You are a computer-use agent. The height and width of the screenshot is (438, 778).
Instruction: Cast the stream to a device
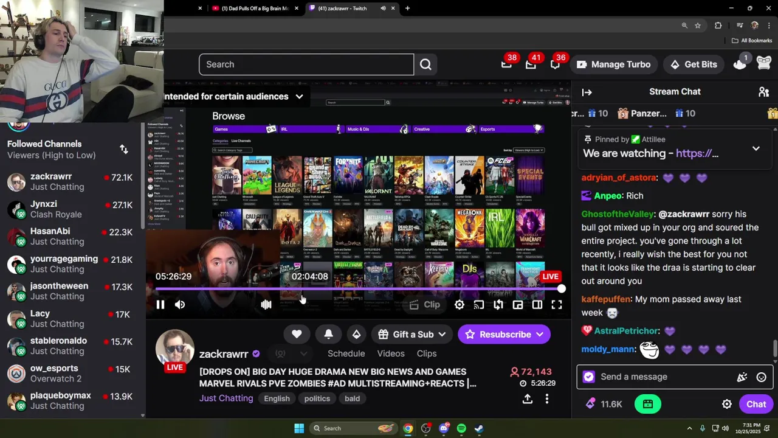(x=479, y=305)
